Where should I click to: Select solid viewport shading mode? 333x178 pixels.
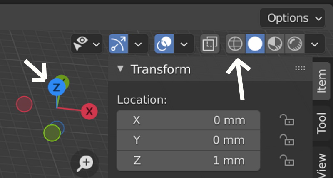(255, 44)
